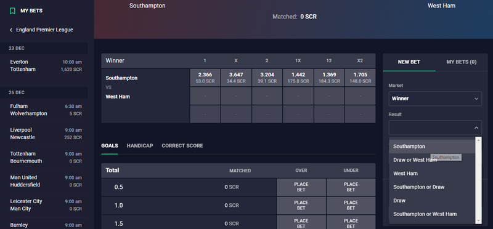493x229 pixels.
Task: Select draw odds 3.647
Action: point(236,78)
